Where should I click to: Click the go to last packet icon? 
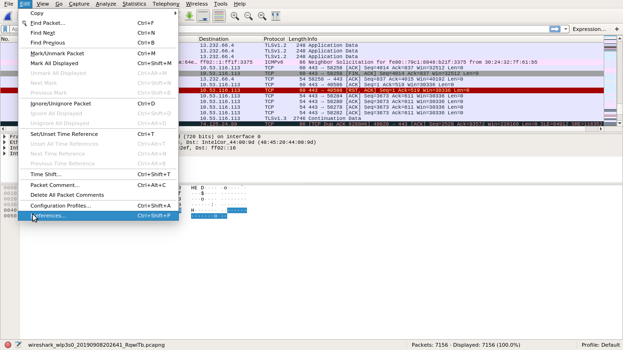(189, 16)
